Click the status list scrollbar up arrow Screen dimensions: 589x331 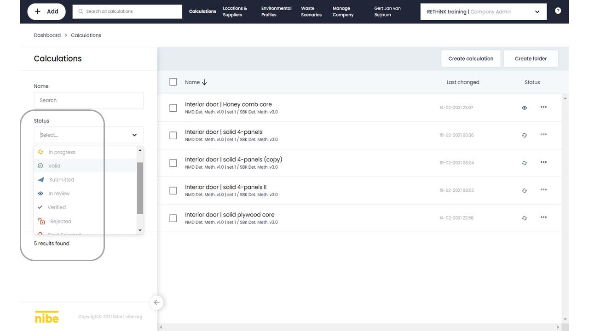140,150
